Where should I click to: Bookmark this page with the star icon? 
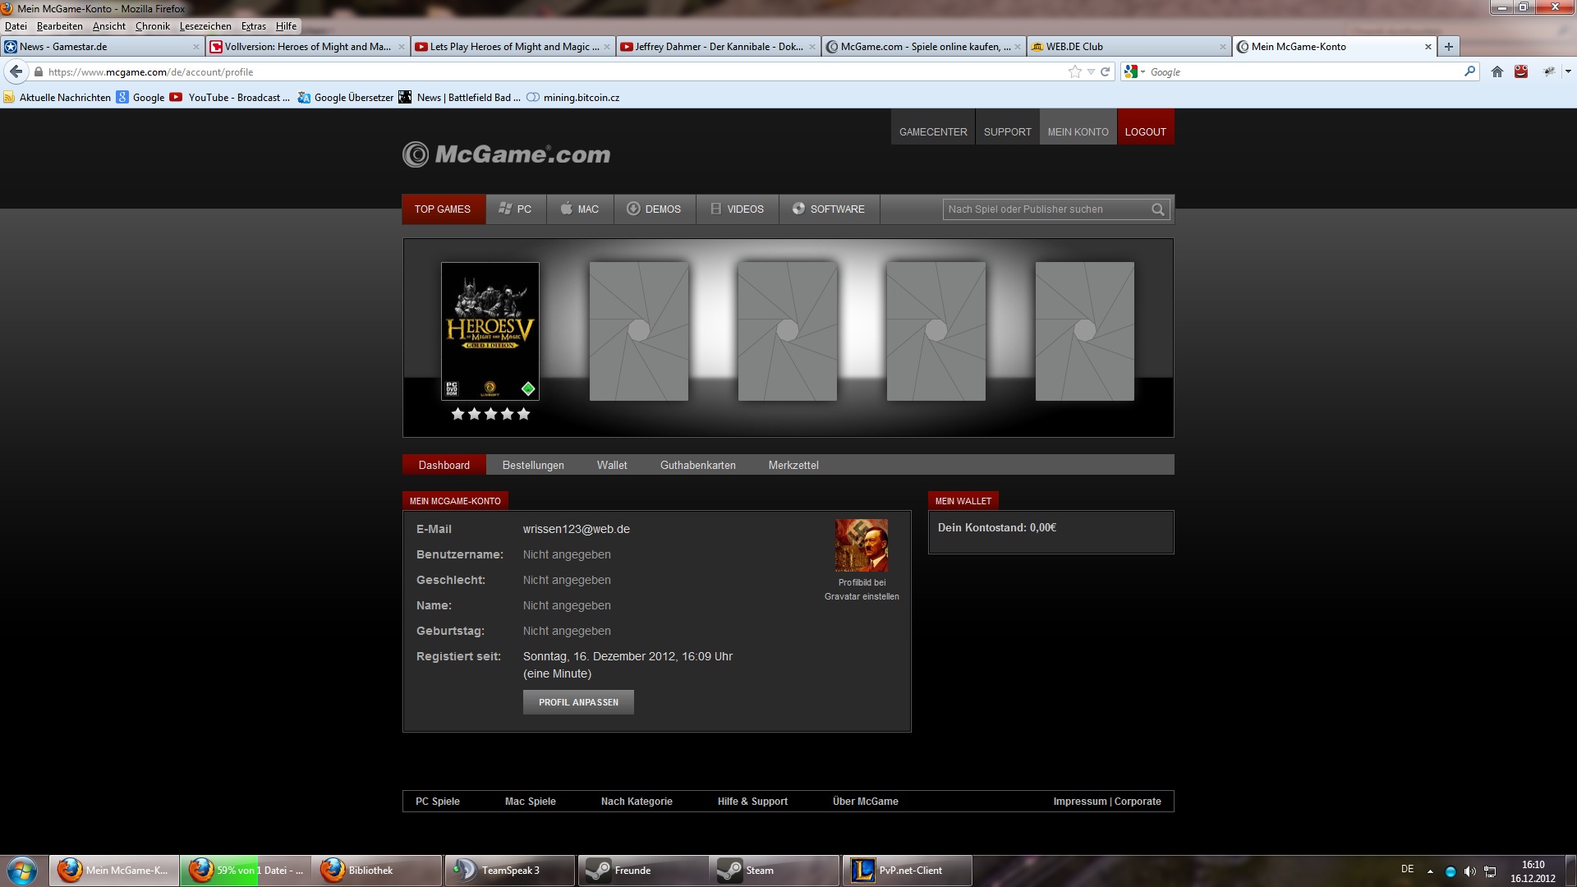click(1074, 72)
